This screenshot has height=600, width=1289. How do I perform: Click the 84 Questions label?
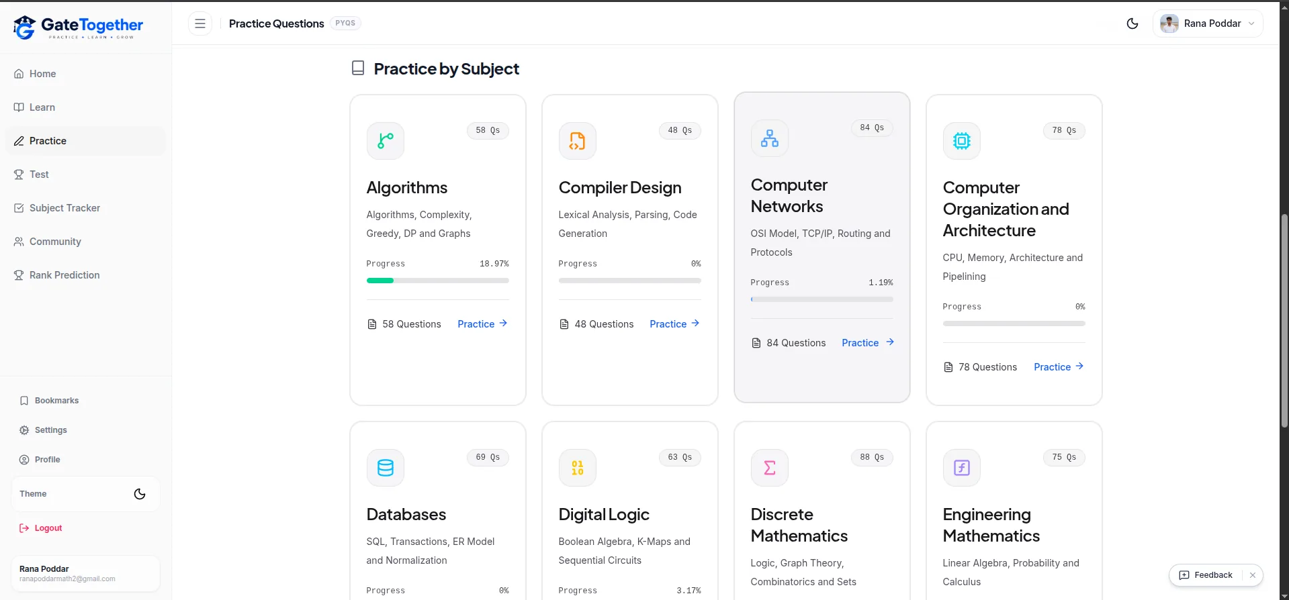click(796, 343)
